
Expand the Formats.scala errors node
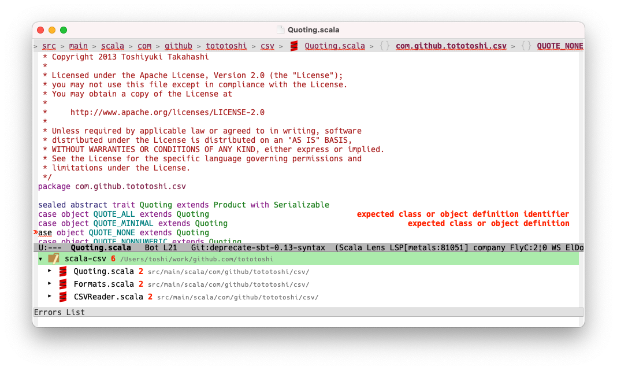tap(50, 283)
